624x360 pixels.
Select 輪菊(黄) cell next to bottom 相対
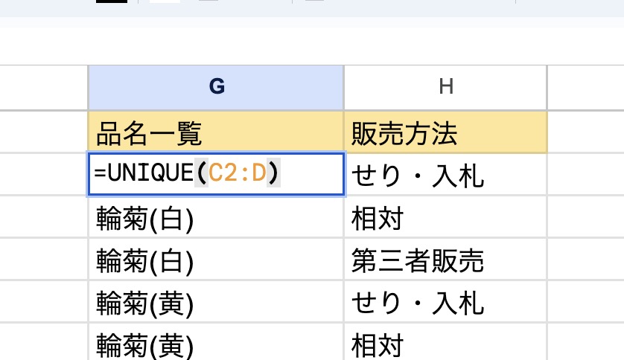[216, 344]
